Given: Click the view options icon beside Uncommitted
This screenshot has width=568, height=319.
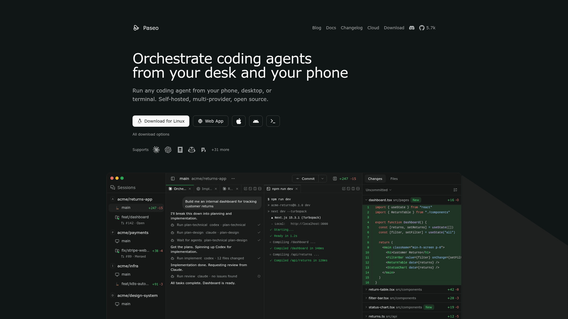Looking at the screenshot, I should tap(455, 190).
